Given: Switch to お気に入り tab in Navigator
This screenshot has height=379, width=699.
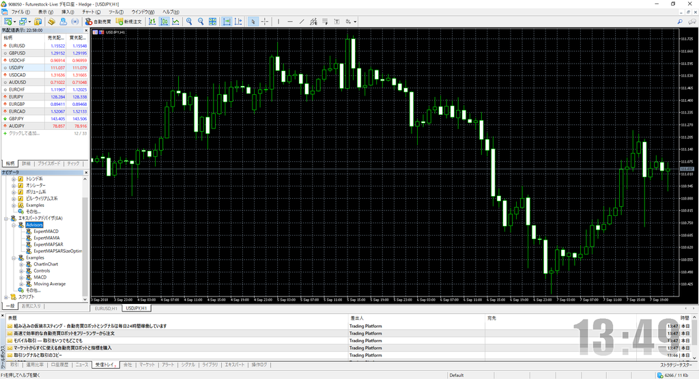Looking at the screenshot, I should pos(31,306).
